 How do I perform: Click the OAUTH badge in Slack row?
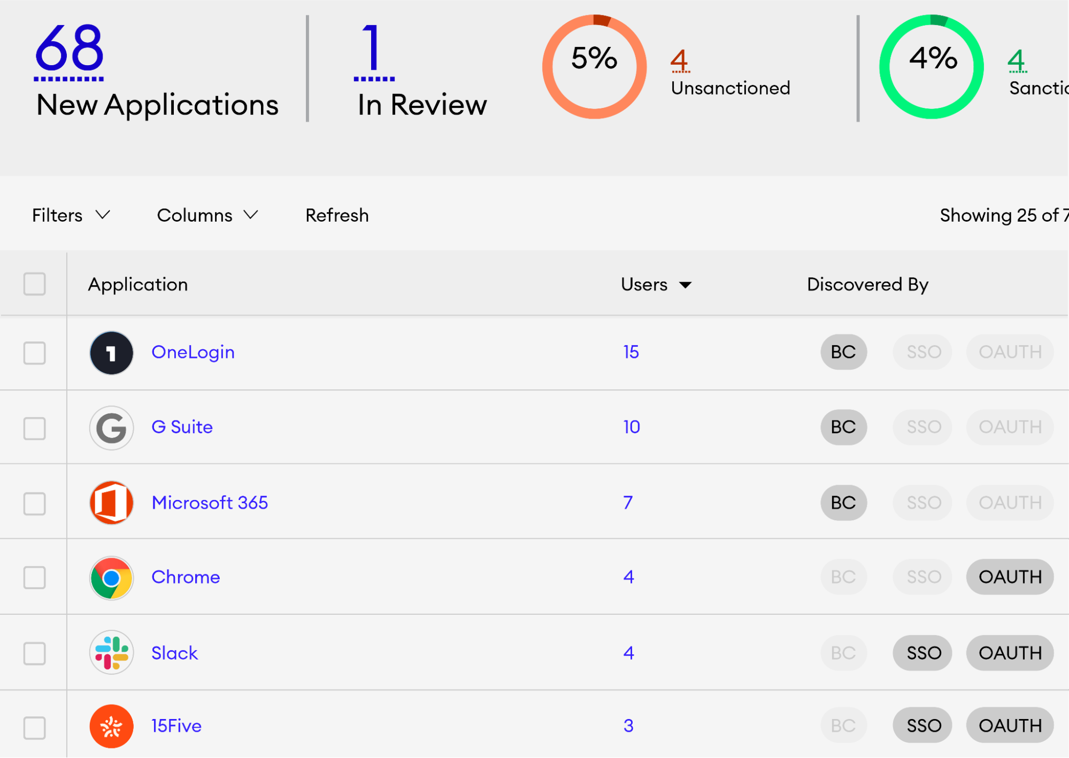click(x=1010, y=653)
